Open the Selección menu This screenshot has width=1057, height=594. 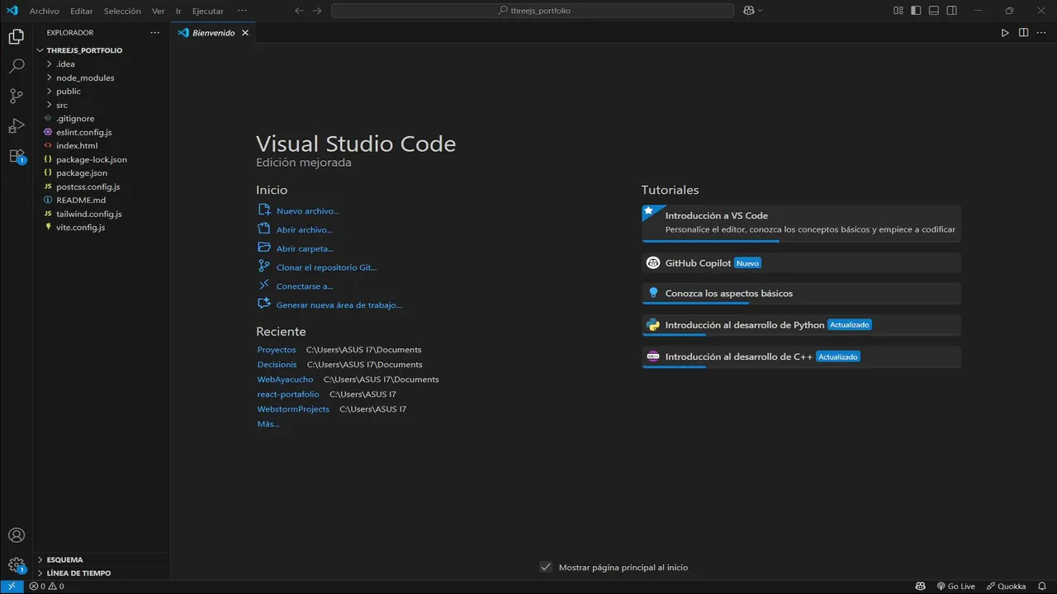click(122, 12)
